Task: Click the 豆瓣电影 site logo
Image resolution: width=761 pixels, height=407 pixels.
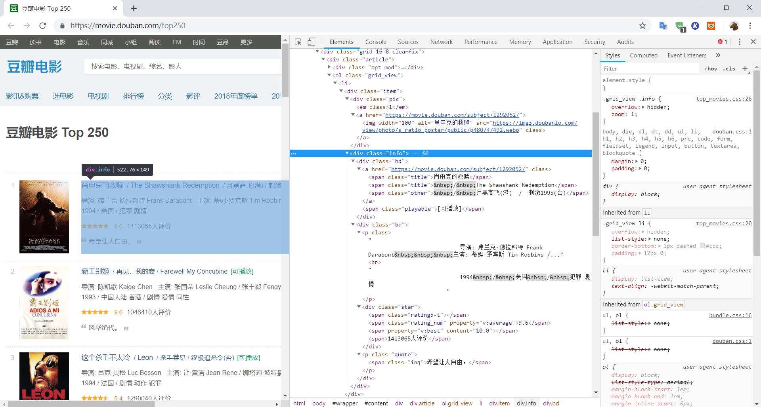Action: pos(34,67)
